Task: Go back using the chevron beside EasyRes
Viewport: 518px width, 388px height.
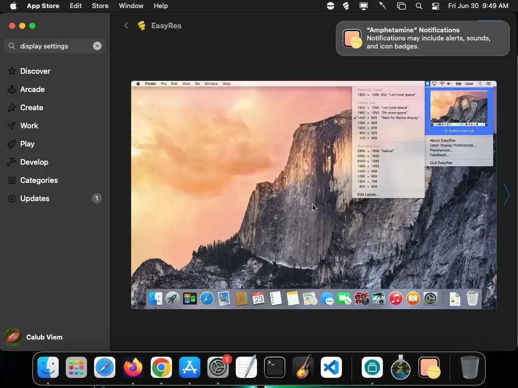Action: 126,26
